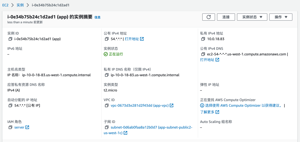The width and height of the screenshot is (300, 142).
Task: Click the 了解更多 link
Action: [x=207, y=112]
